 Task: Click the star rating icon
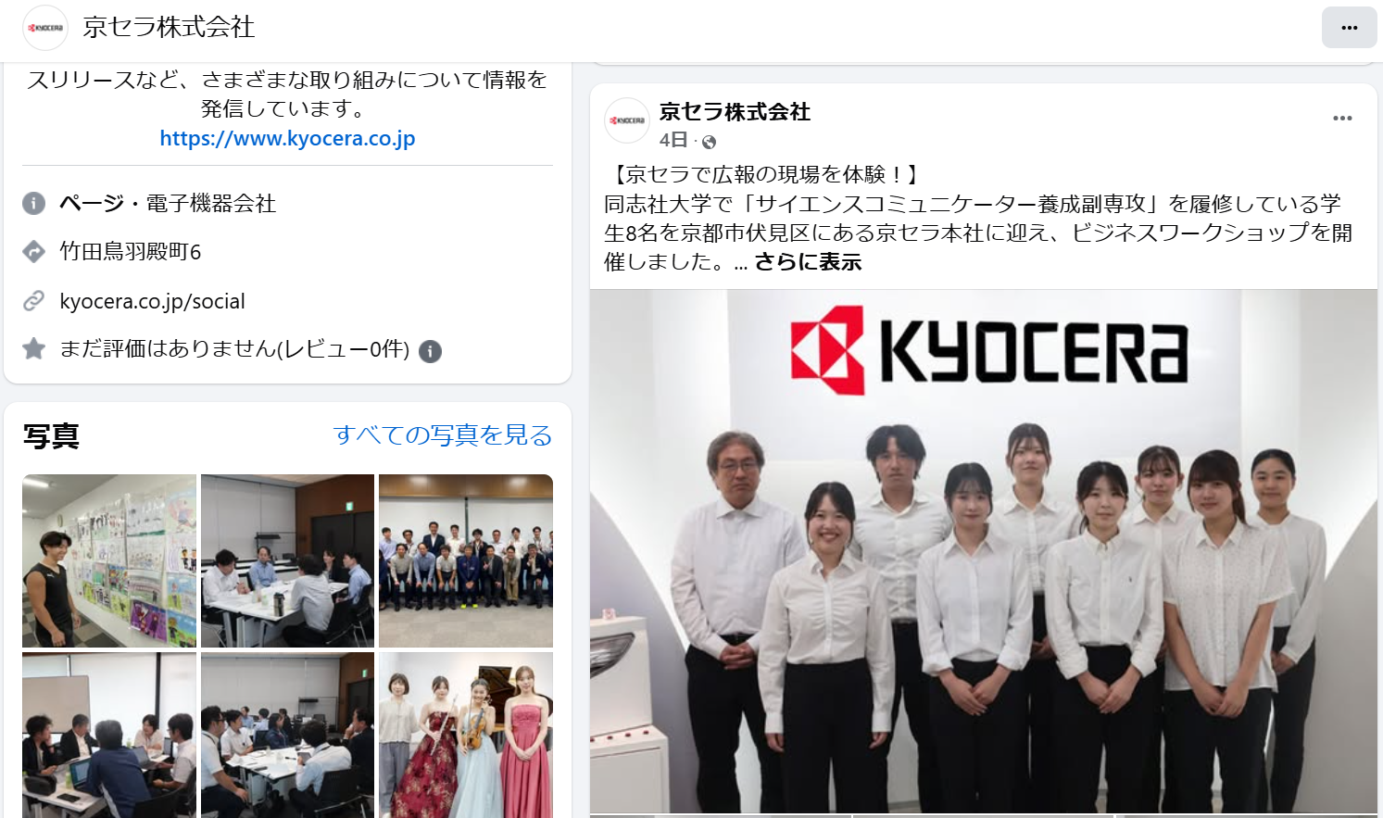pos(33,348)
